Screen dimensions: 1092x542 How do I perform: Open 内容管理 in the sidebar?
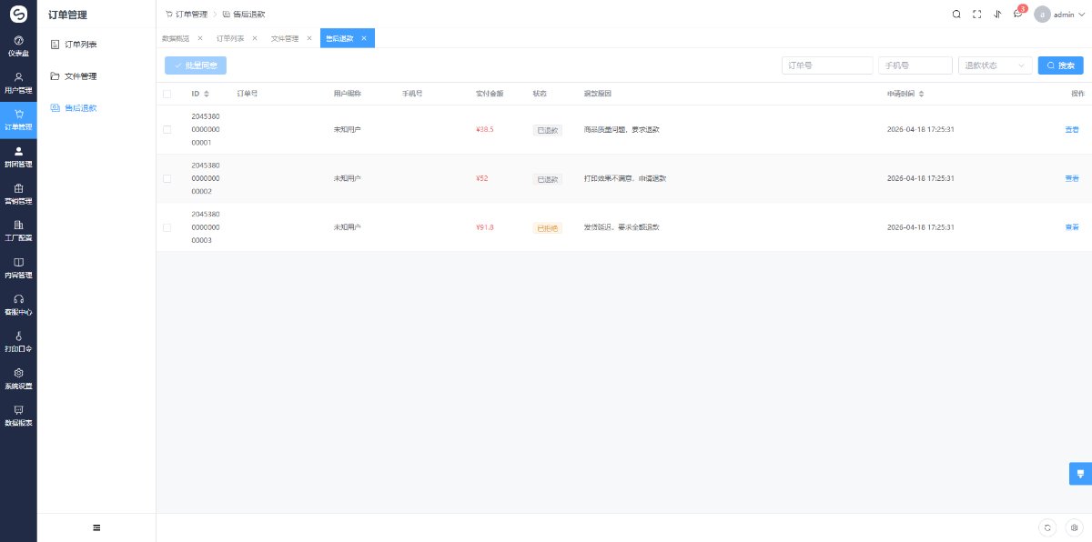[18, 267]
